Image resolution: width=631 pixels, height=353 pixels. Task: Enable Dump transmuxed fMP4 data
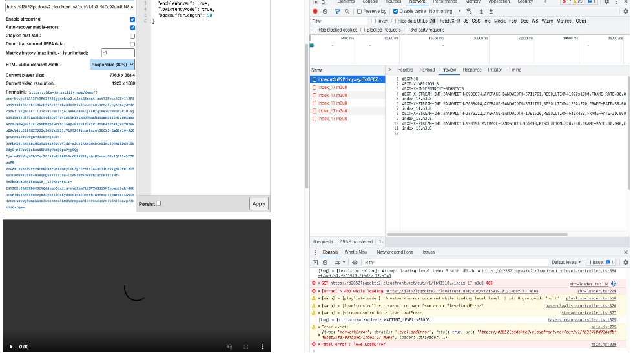[x=132, y=45]
